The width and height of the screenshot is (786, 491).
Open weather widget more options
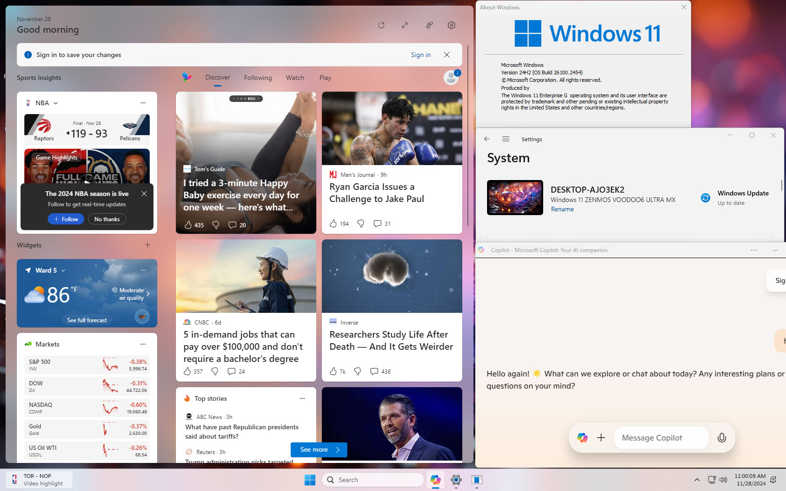(x=143, y=270)
